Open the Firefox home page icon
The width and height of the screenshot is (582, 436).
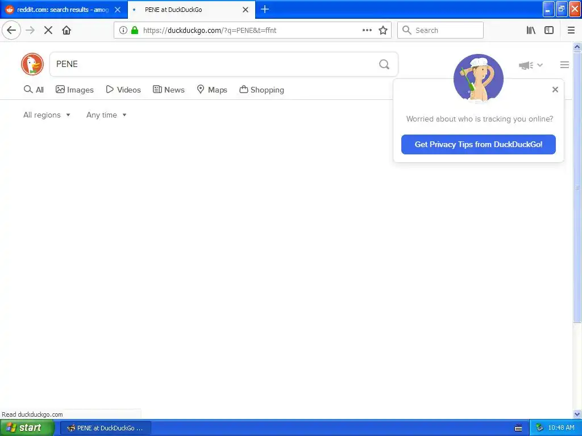point(66,30)
